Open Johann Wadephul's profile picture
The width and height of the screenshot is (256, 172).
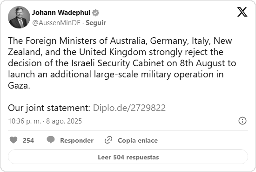coord(19,17)
